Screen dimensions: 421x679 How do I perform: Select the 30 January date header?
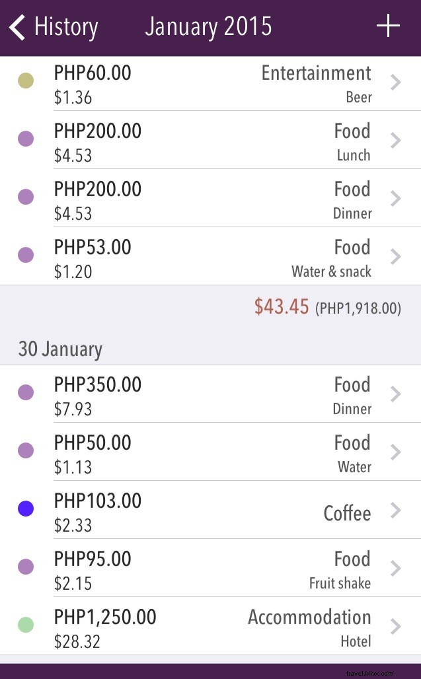[x=59, y=349]
